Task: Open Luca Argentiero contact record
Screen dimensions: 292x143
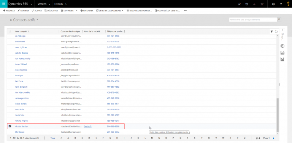Action: coord(22,98)
